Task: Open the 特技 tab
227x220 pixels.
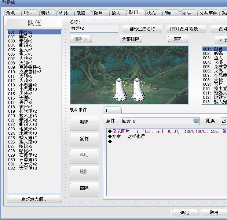Action: pyautogui.click(x=48, y=13)
